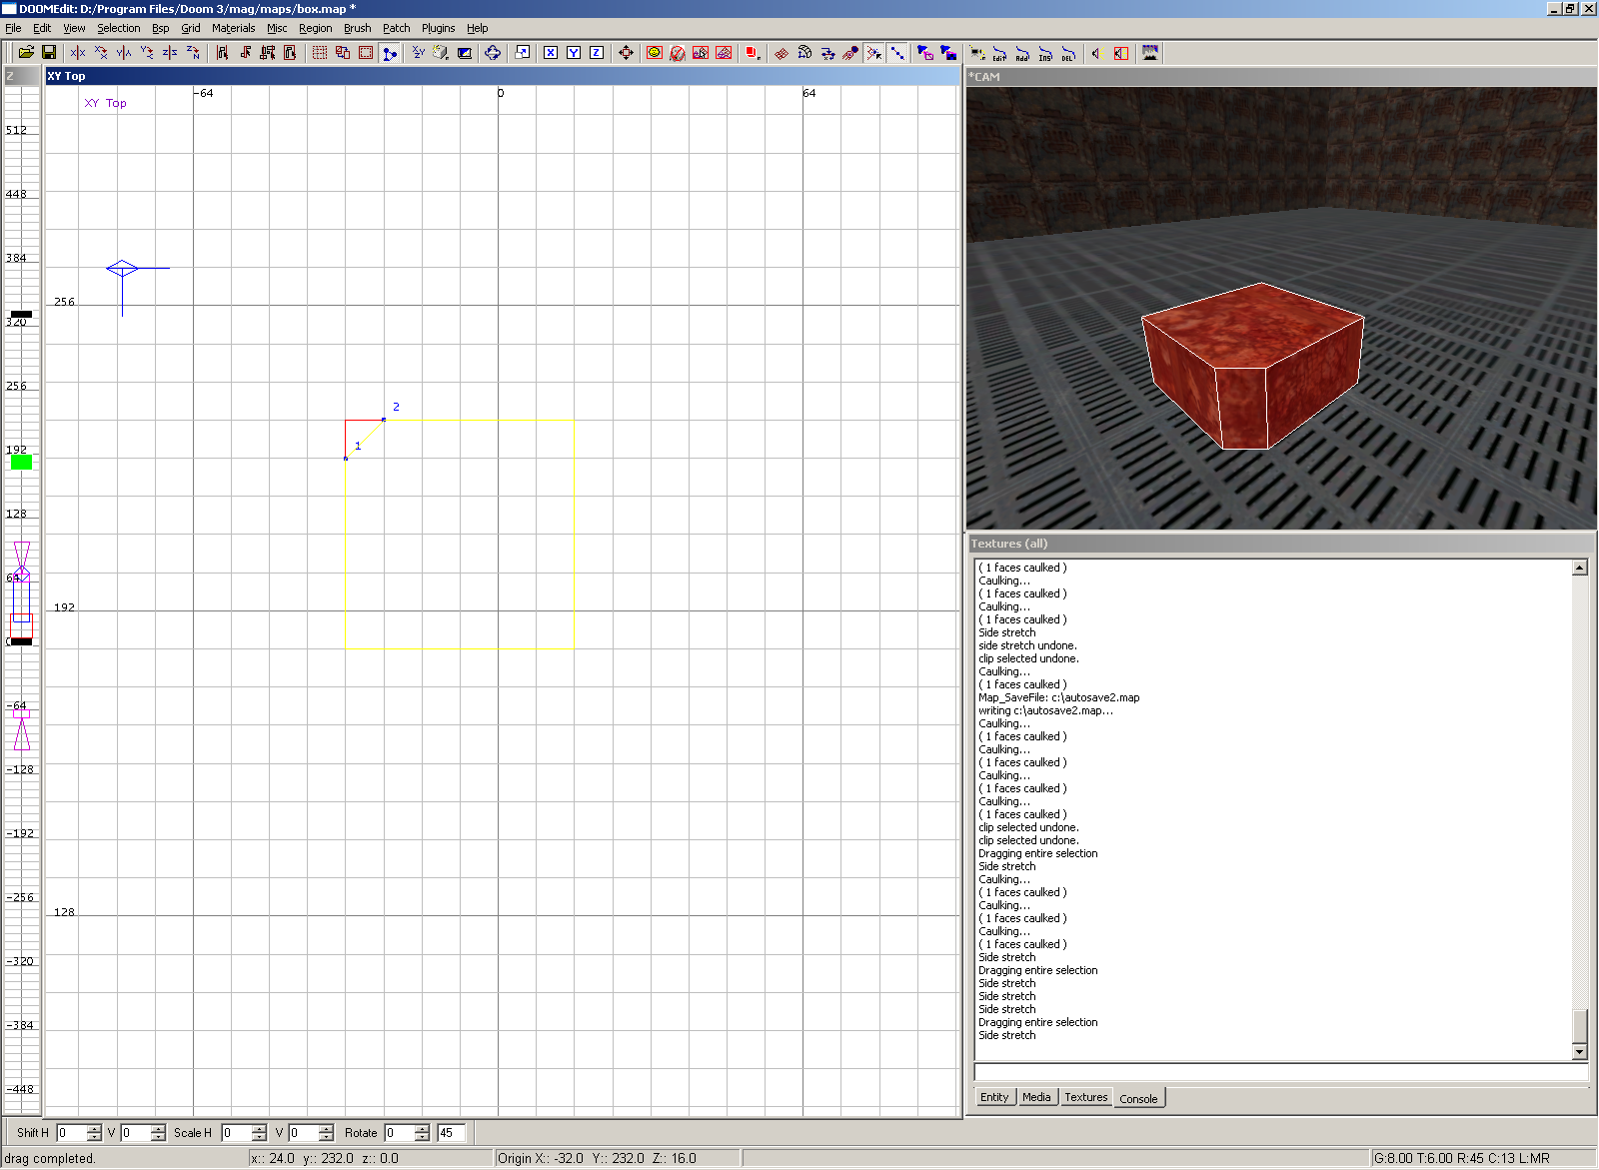This screenshot has height=1170, width=1599.
Task: Click the red dashed square toolbar icon
Action: click(x=366, y=53)
